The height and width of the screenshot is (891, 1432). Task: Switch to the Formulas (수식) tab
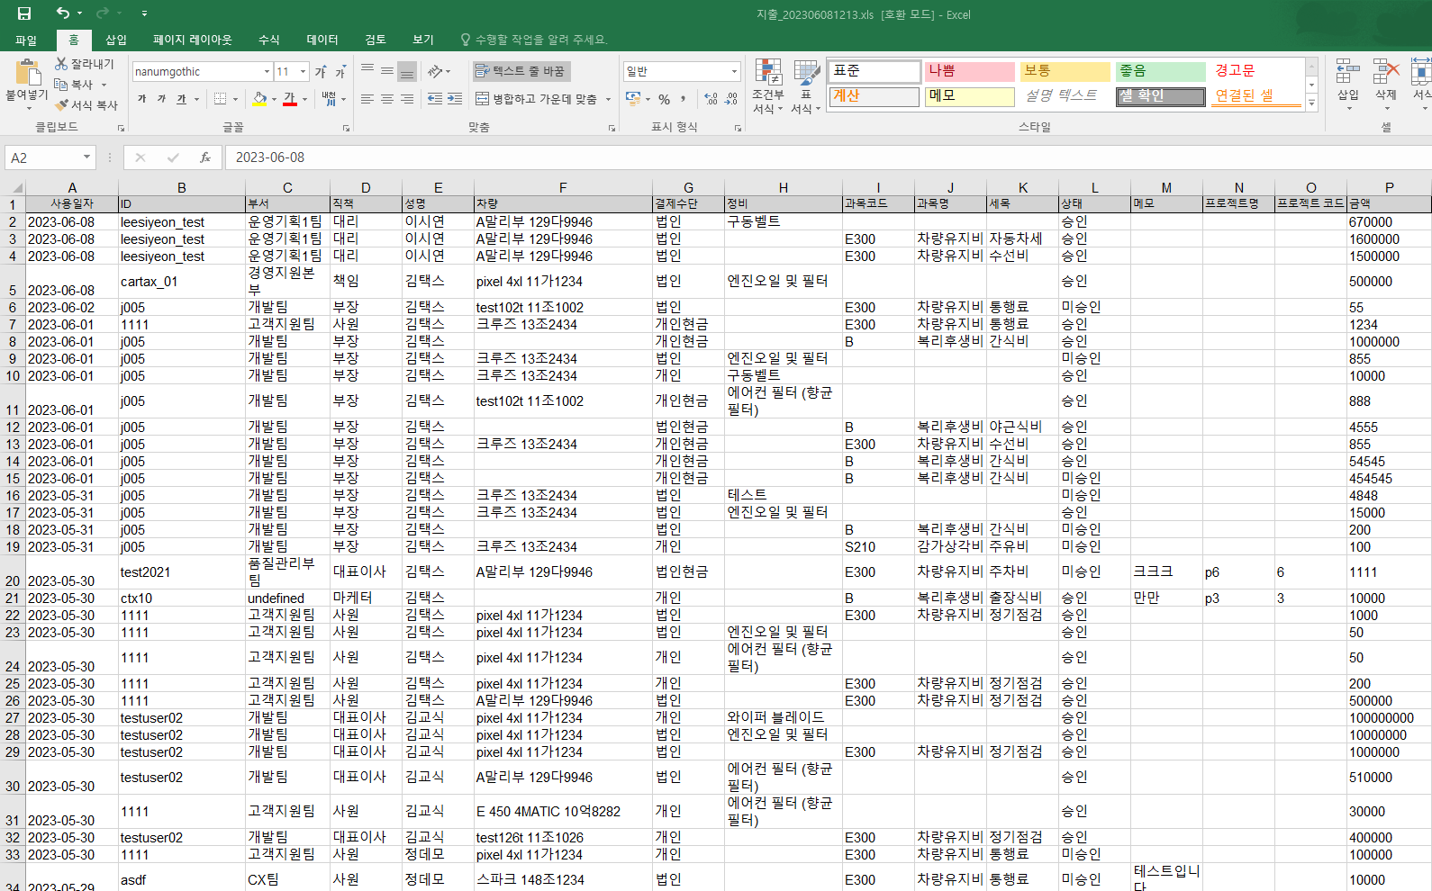click(x=269, y=40)
